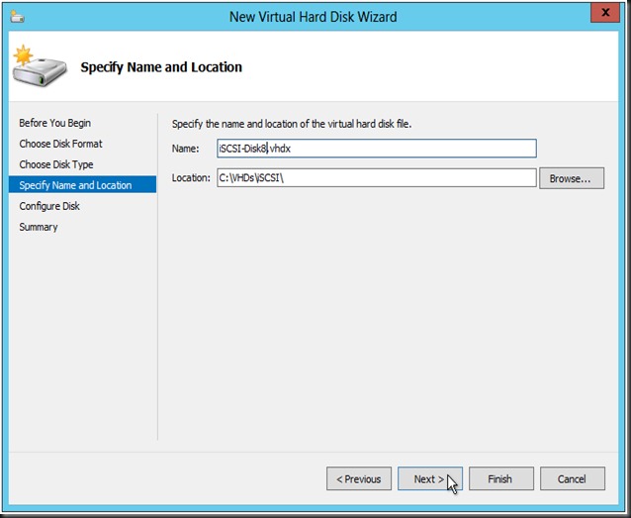
Task: Click the Location path field
Action: click(x=376, y=178)
